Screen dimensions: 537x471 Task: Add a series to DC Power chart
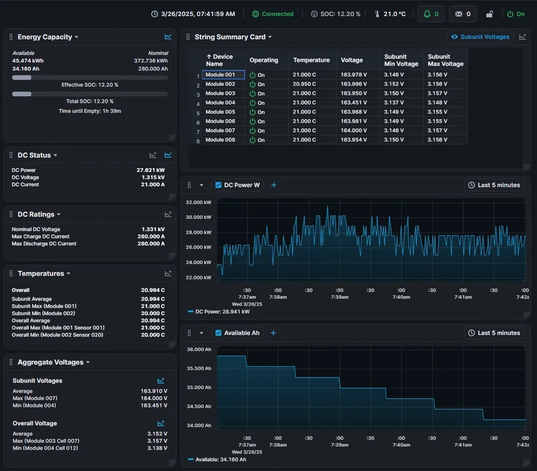pyautogui.click(x=274, y=185)
